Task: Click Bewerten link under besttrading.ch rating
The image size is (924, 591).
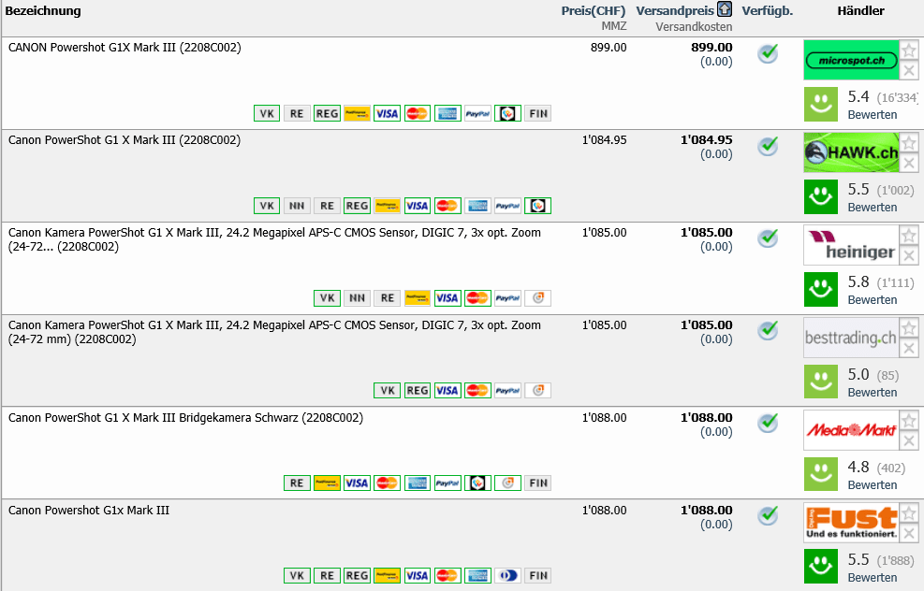Action: (x=873, y=393)
